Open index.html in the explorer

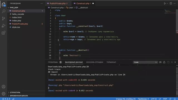tap(26, 17)
